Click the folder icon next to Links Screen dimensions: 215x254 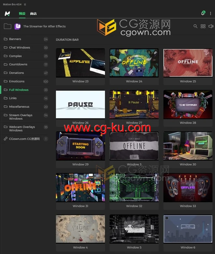6,98
